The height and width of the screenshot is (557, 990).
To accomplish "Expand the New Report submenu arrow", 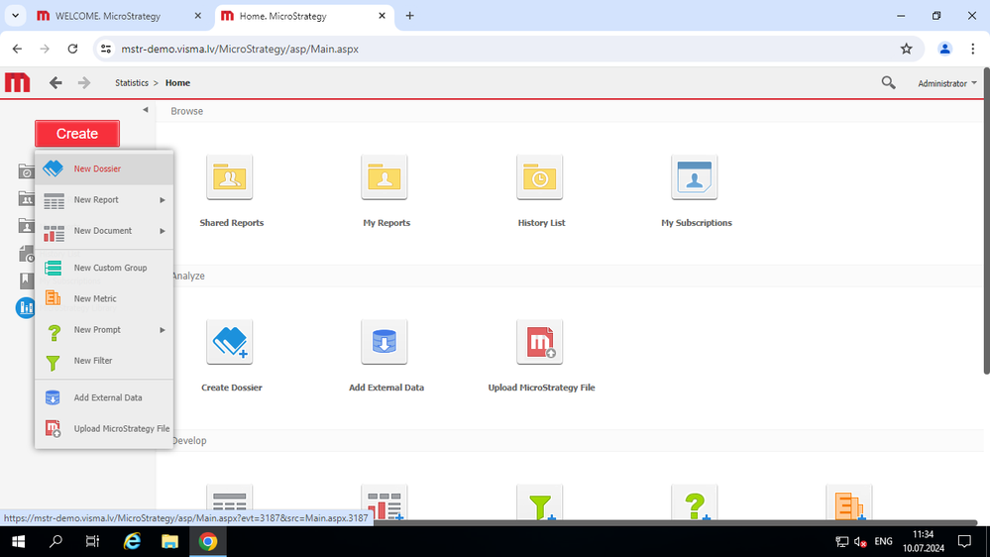I will coord(163,200).
